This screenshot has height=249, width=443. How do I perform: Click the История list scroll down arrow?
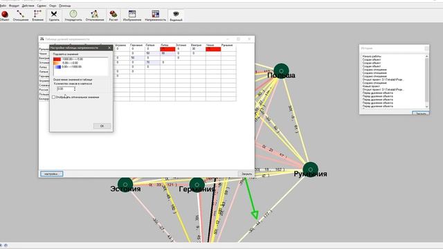pos(426,107)
